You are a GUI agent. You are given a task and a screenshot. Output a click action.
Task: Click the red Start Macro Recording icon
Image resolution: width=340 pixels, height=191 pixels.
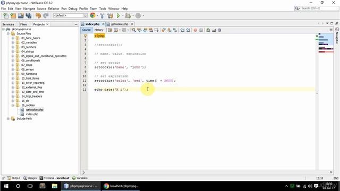195,30
